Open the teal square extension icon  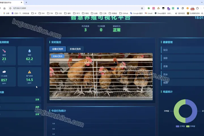[x=173, y=8]
